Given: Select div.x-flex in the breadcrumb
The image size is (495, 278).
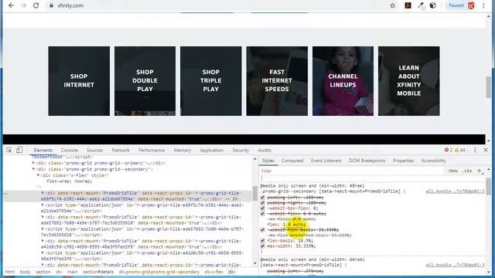Looking at the screenshot, I should click(x=213, y=272).
